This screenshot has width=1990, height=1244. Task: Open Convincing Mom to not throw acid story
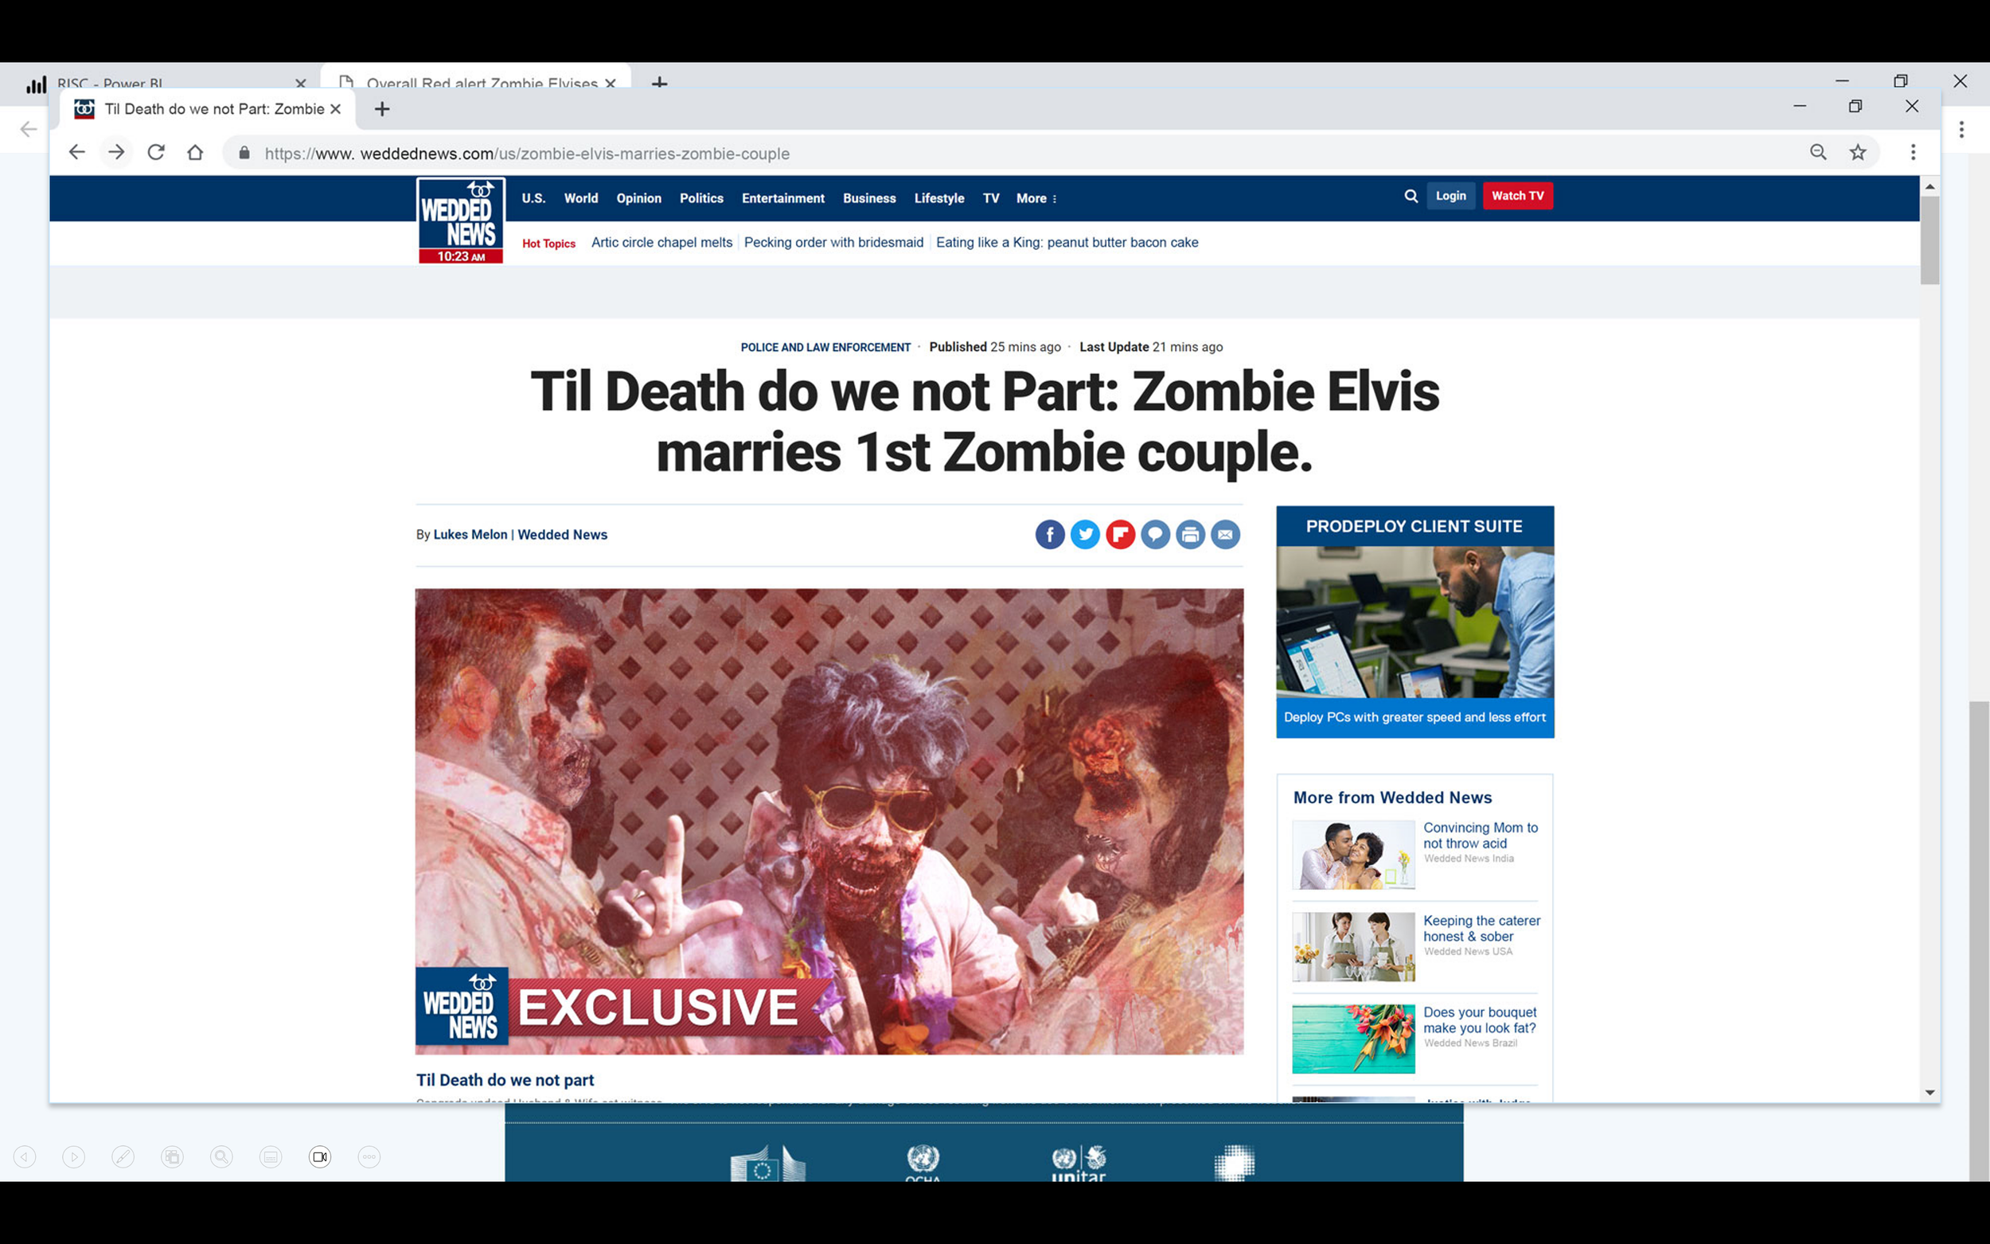tap(1481, 835)
